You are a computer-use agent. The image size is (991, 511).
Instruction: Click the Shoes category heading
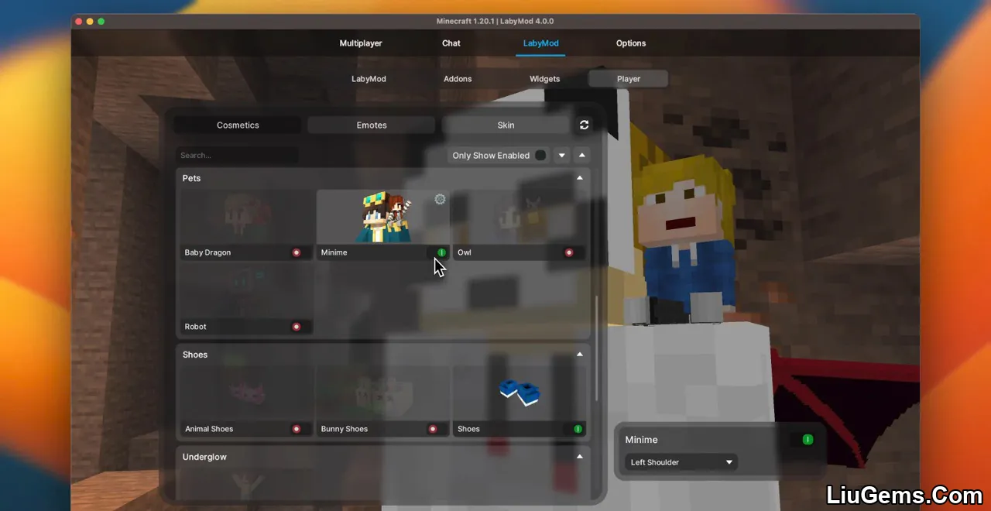click(x=195, y=355)
